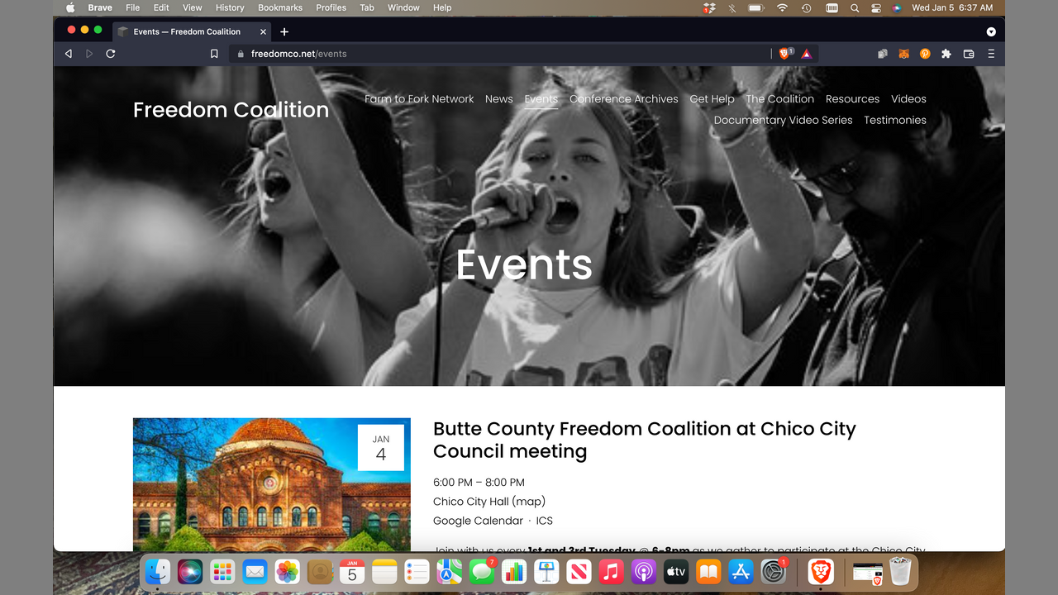This screenshot has width=1058, height=595.
Task: Open the Brave Rewards triangle icon
Action: [807, 54]
